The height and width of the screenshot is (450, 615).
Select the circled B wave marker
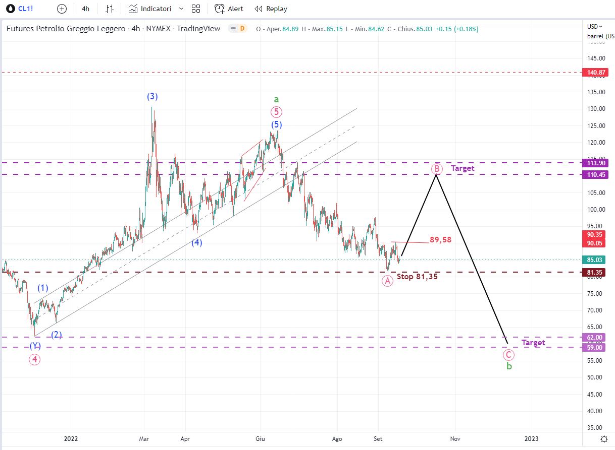pos(437,169)
